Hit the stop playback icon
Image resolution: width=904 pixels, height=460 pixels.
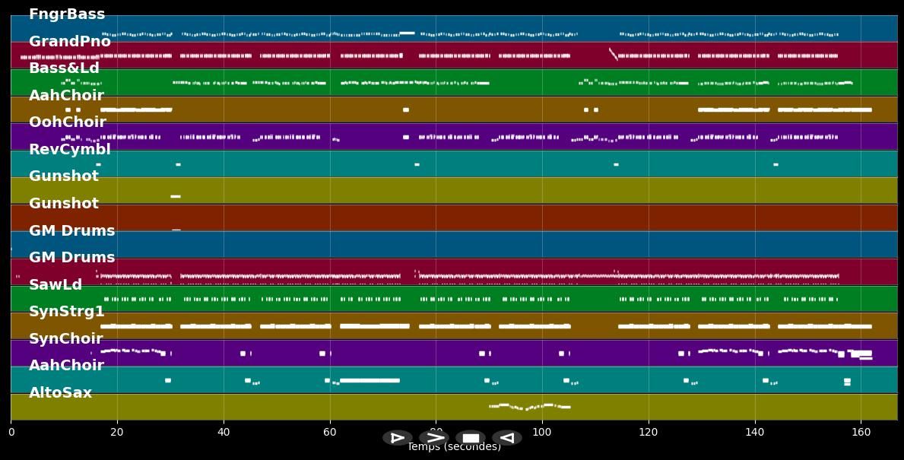click(x=471, y=438)
